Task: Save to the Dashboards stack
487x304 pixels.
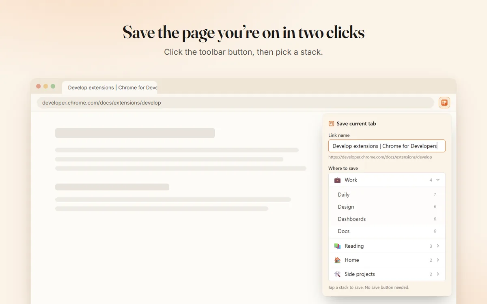Action: click(x=387, y=219)
